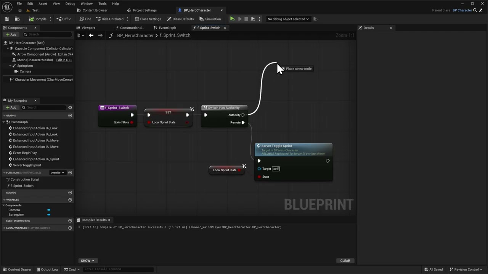Edit Arrow Component in C++ link
488x274 pixels.
point(66,54)
